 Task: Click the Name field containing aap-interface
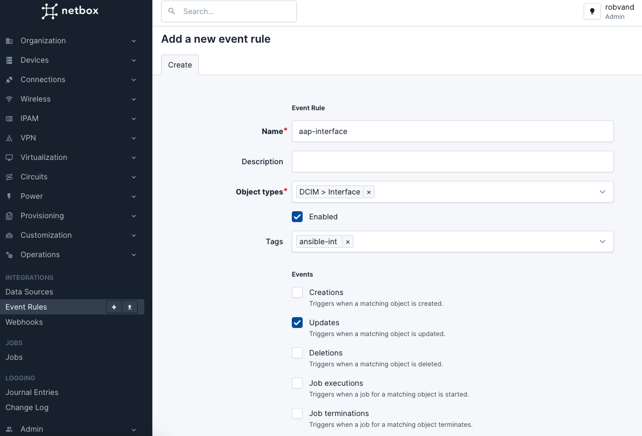[x=452, y=131]
